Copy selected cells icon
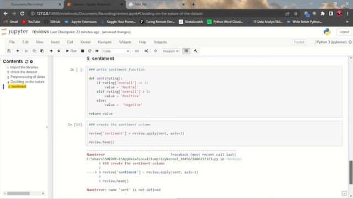 (x=34, y=51)
